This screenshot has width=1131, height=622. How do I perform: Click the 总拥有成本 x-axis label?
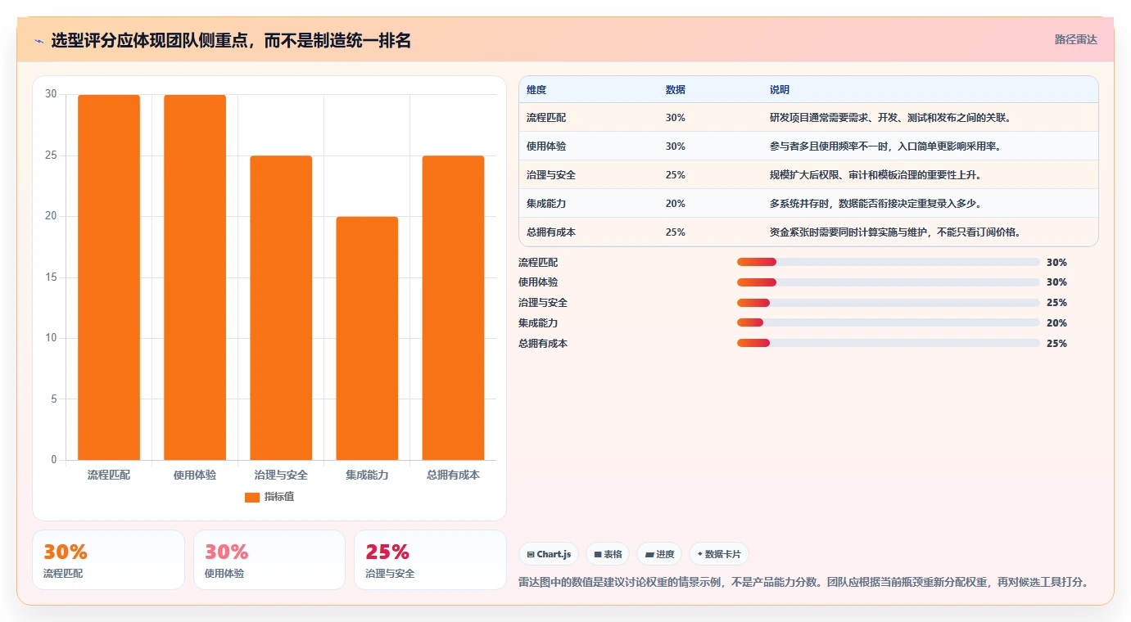453,475
